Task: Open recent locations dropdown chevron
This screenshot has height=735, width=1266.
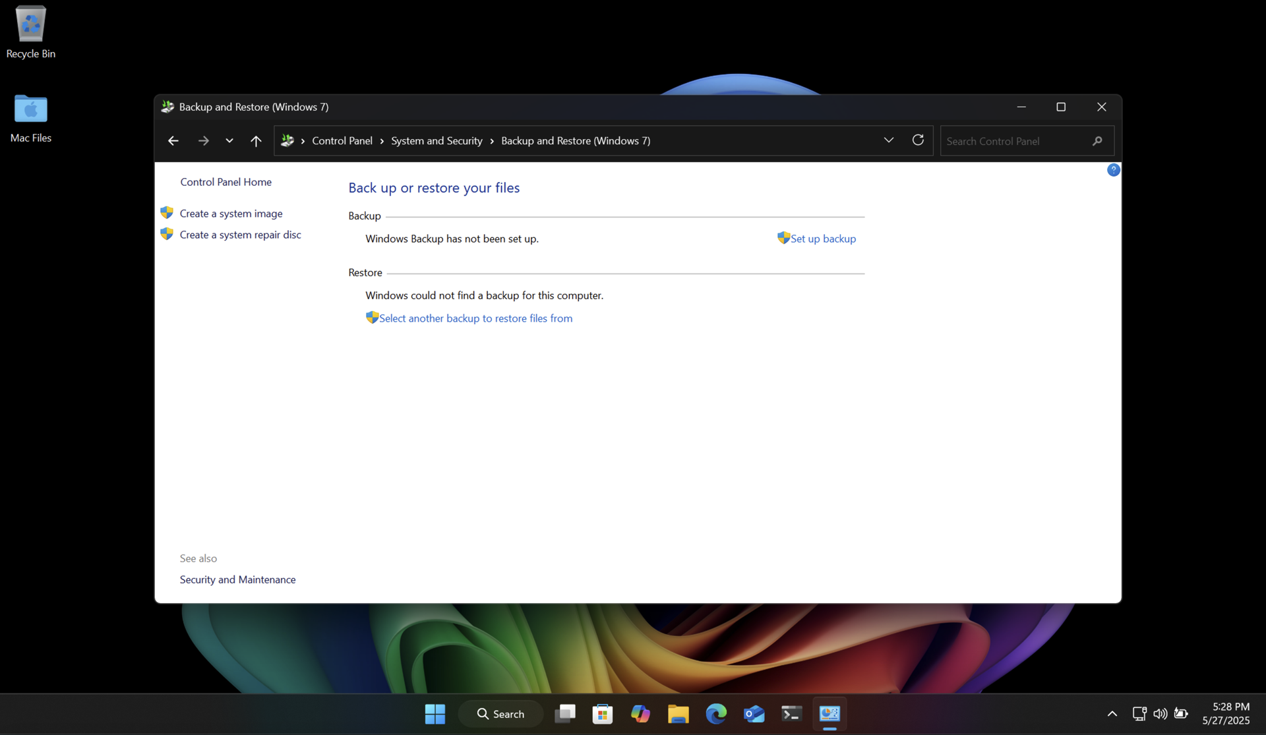Action: coord(229,140)
